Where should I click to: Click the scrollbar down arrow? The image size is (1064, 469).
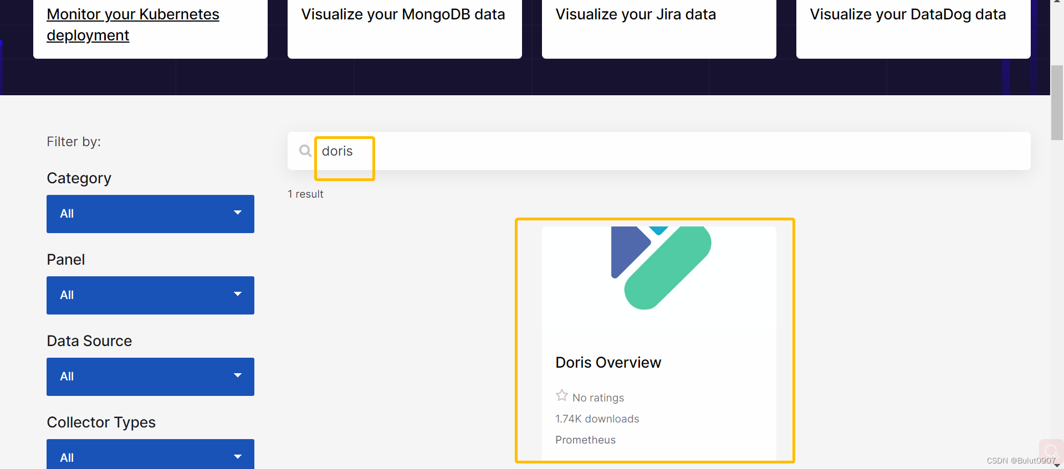click(x=1057, y=465)
